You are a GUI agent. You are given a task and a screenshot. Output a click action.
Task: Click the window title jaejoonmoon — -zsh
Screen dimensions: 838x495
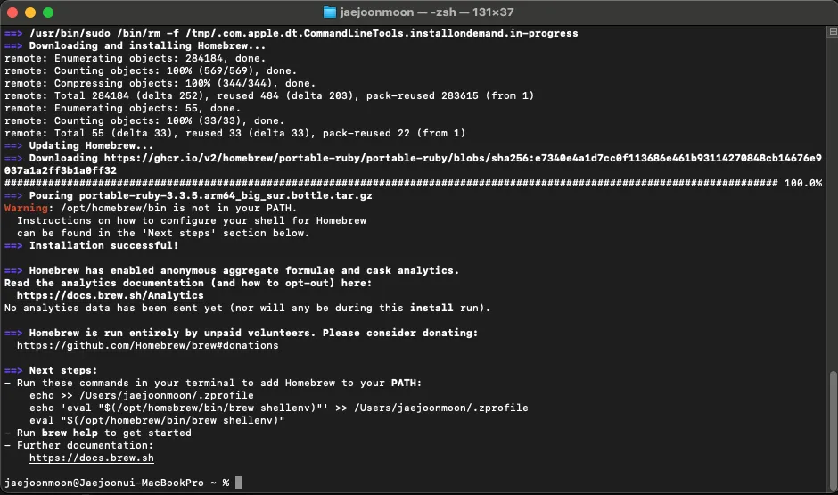pos(427,12)
